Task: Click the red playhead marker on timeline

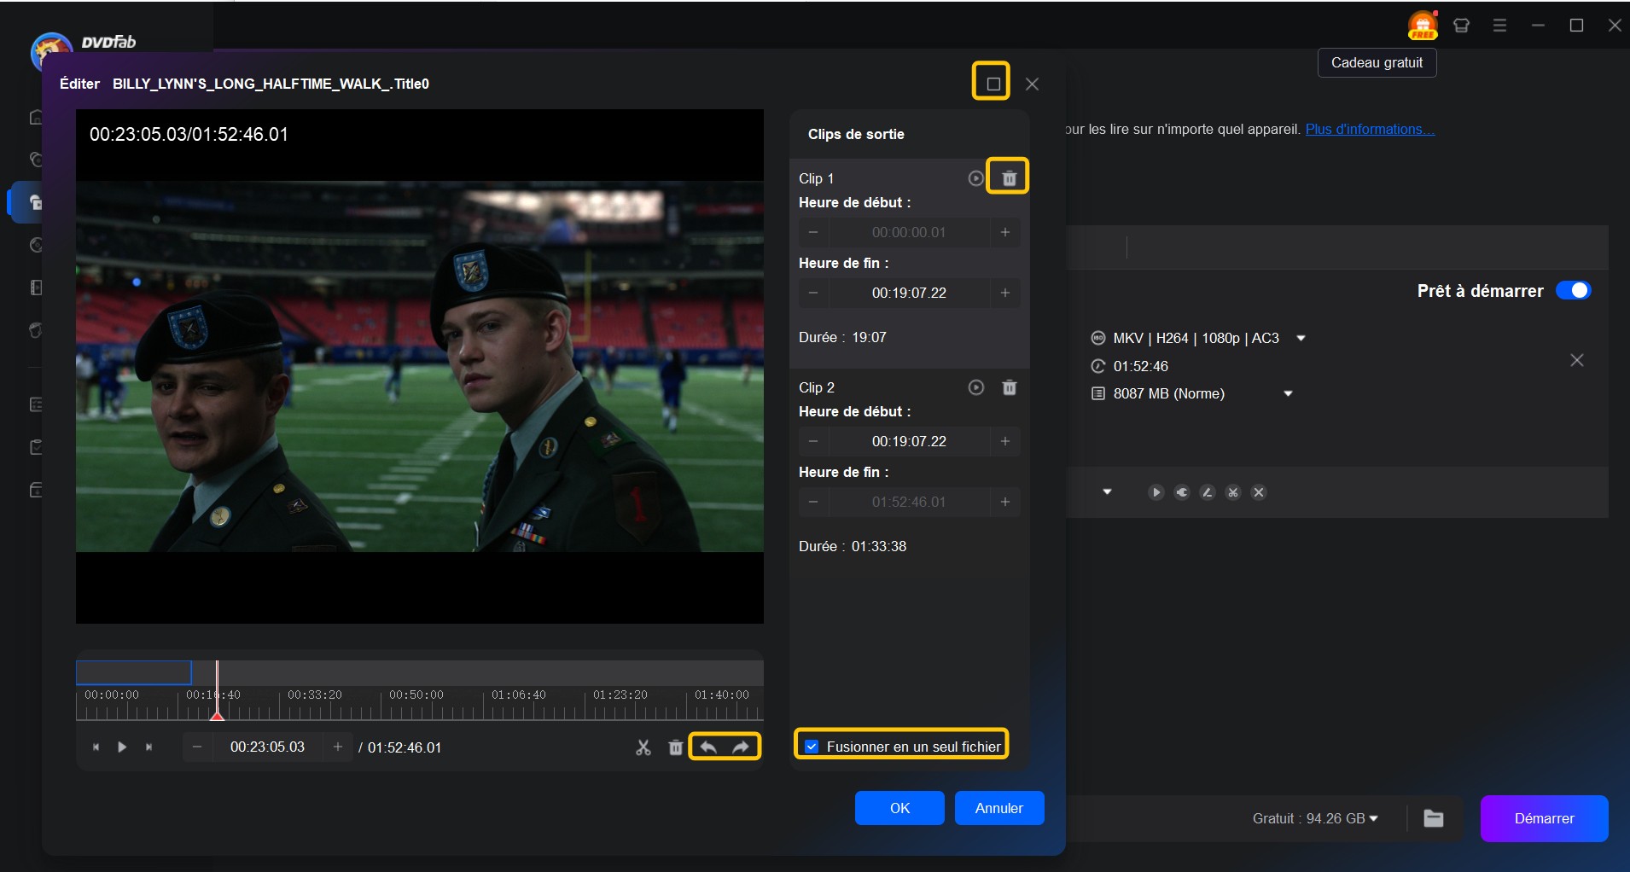Action: pyautogui.click(x=218, y=714)
